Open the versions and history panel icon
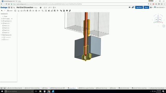 point(12,7)
